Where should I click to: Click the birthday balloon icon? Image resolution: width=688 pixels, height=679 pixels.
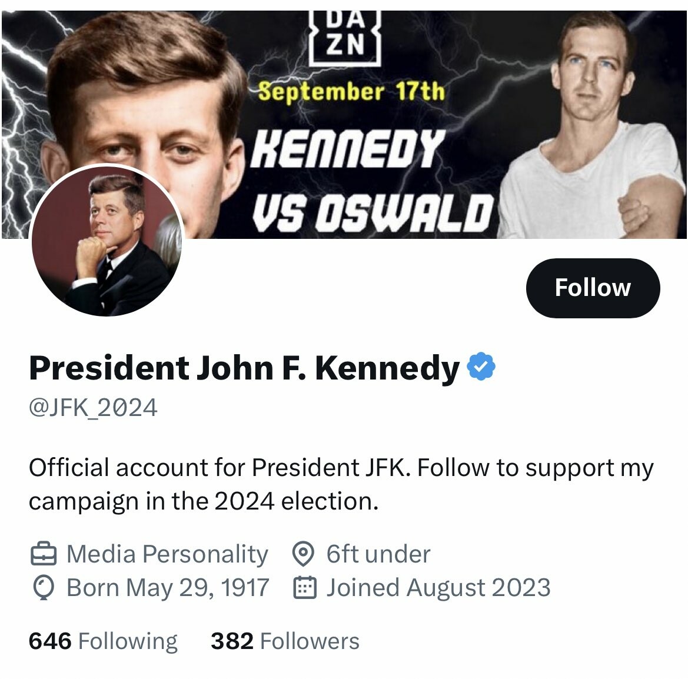(x=43, y=588)
